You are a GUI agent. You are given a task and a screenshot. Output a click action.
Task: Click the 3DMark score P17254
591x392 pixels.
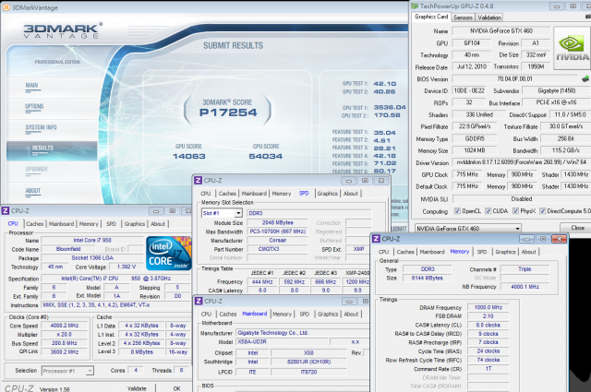228,113
